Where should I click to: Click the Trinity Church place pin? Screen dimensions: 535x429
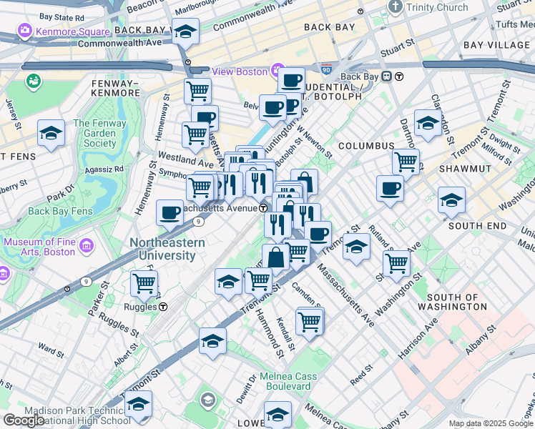(x=396, y=7)
